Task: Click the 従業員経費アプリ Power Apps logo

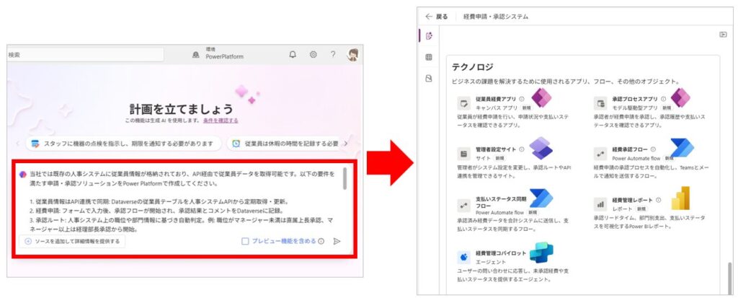Action: pos(541,99)
